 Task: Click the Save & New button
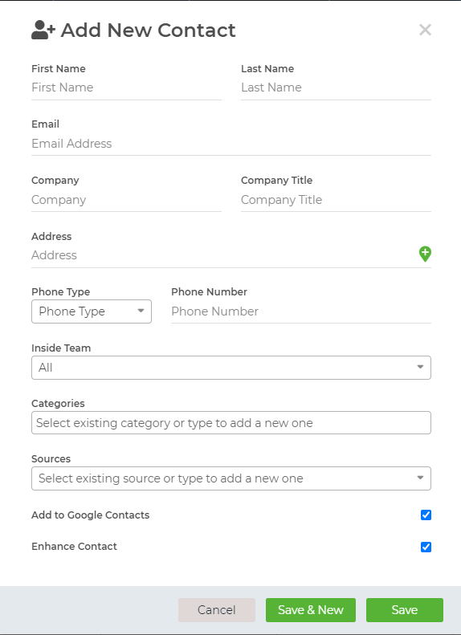[x=311, y=610]
